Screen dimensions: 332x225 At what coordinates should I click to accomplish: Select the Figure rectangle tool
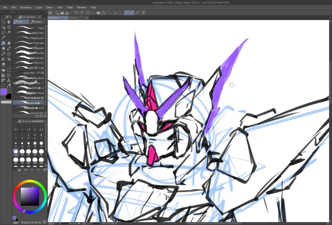coord(9,70)
